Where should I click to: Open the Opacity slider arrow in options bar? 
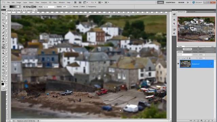coord(68,7)
